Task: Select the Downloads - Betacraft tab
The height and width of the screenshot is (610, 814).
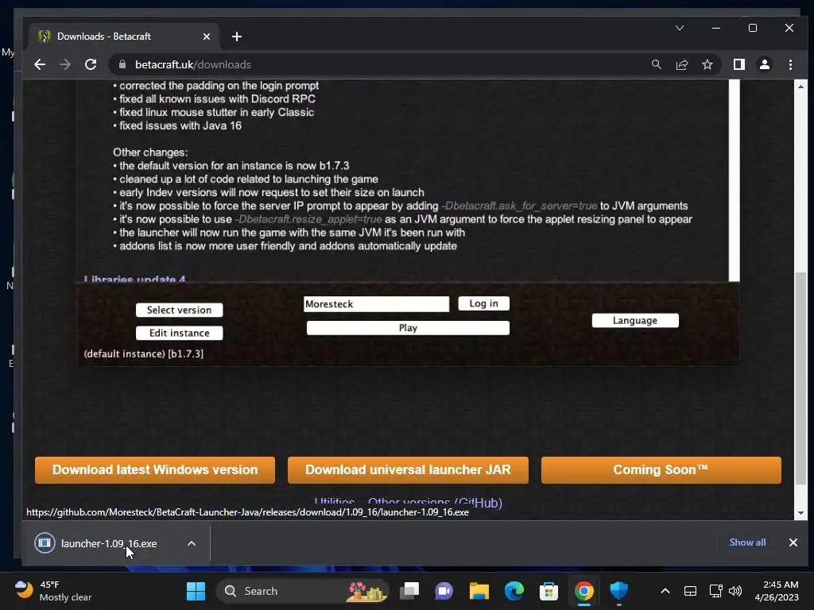Action: point(123,37)
